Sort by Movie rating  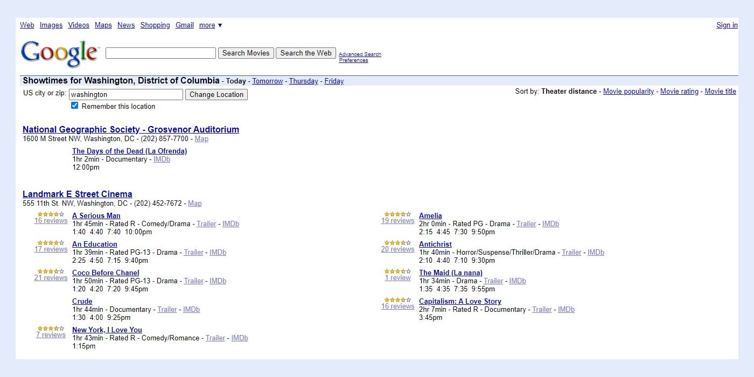pos(679,92)
